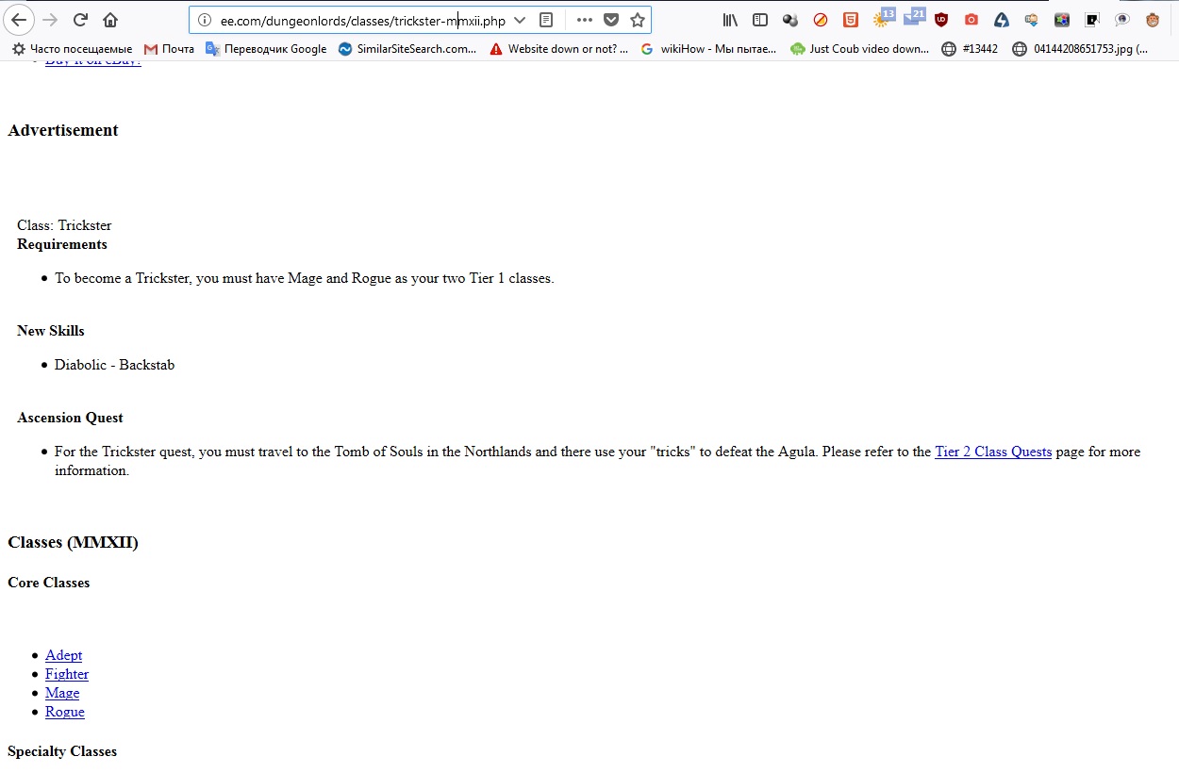This screenshot has width=1179, height=773.
Task: Open the Adept class link
Action: click(x=63, y=655)
